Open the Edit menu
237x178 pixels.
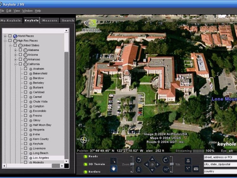(9, 11)
